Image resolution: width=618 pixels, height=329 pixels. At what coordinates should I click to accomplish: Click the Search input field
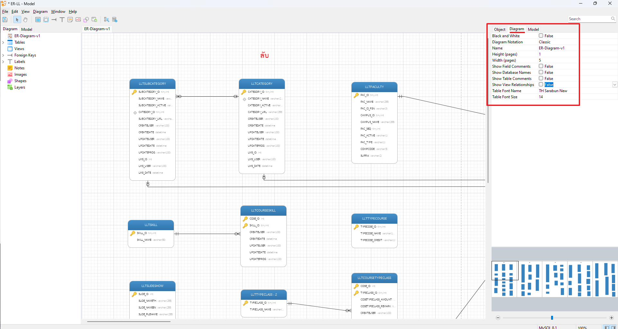tap(589, 19)
